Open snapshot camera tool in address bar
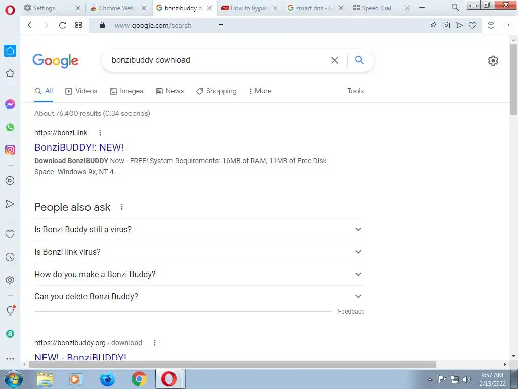The width and height of the screenshot is (518, 389). [446, 25]
